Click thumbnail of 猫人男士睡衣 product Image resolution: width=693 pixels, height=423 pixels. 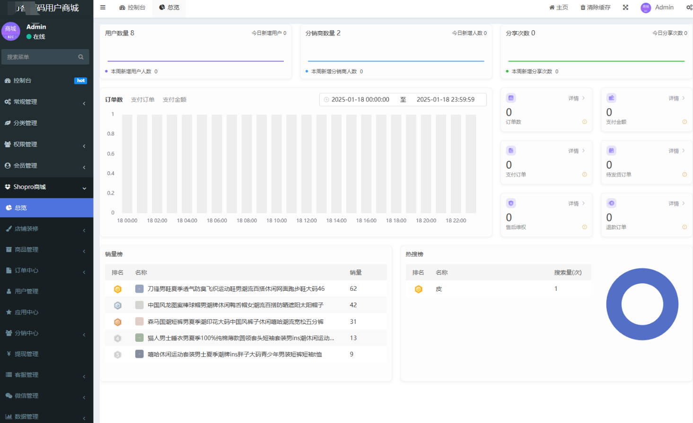140,338
